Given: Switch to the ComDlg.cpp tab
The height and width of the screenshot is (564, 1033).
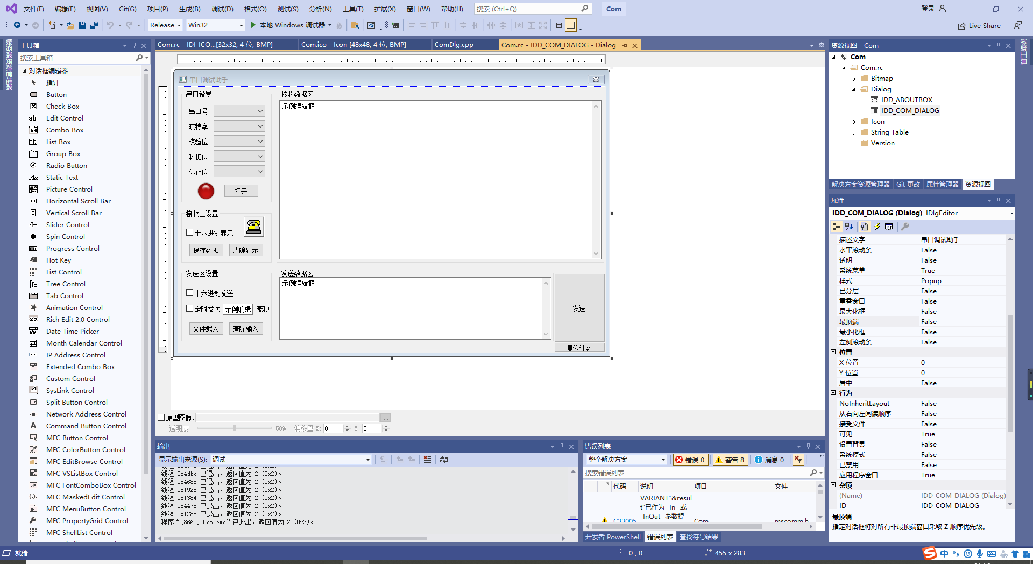Looking at the screenshot, I should [x=454, y=45].
